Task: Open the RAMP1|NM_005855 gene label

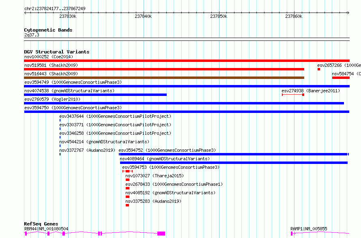Action: 309,229
